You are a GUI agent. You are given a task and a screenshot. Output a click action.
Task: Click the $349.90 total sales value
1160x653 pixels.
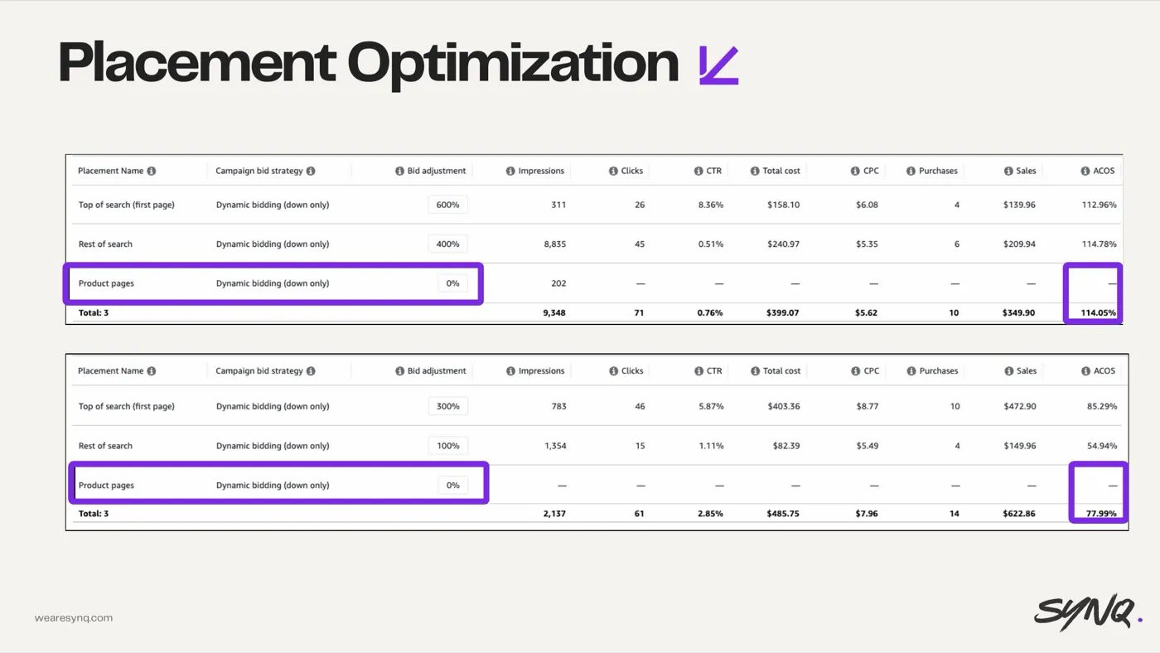pyautogui.click(x=1019, y=313)
